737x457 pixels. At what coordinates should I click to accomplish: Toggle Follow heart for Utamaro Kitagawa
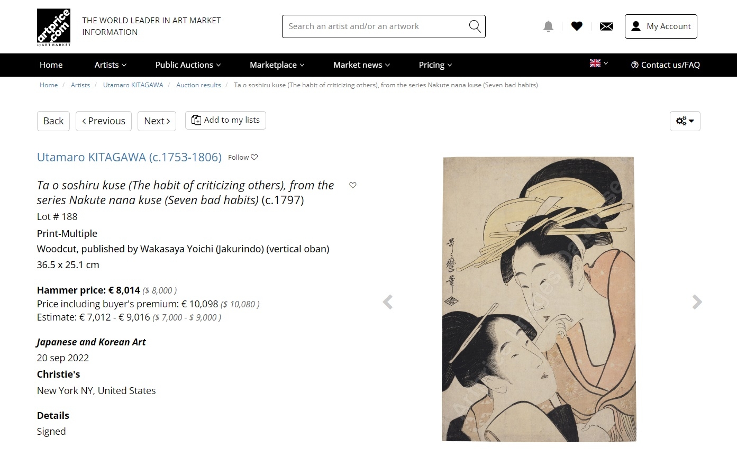click(243, 157)
